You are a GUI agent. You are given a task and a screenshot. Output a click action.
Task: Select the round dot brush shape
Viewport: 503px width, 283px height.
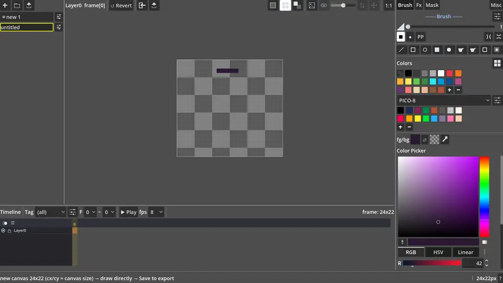point(410,37)
